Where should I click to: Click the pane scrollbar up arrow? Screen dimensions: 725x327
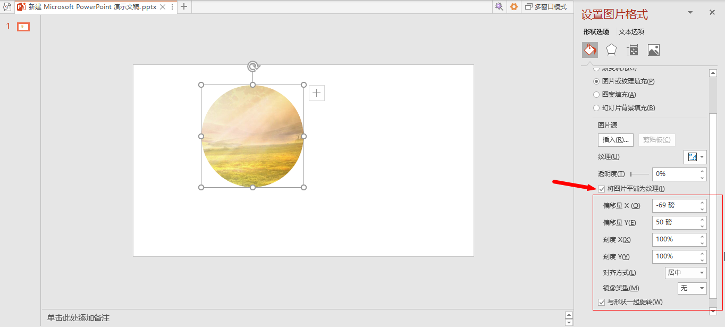(713, 73)
